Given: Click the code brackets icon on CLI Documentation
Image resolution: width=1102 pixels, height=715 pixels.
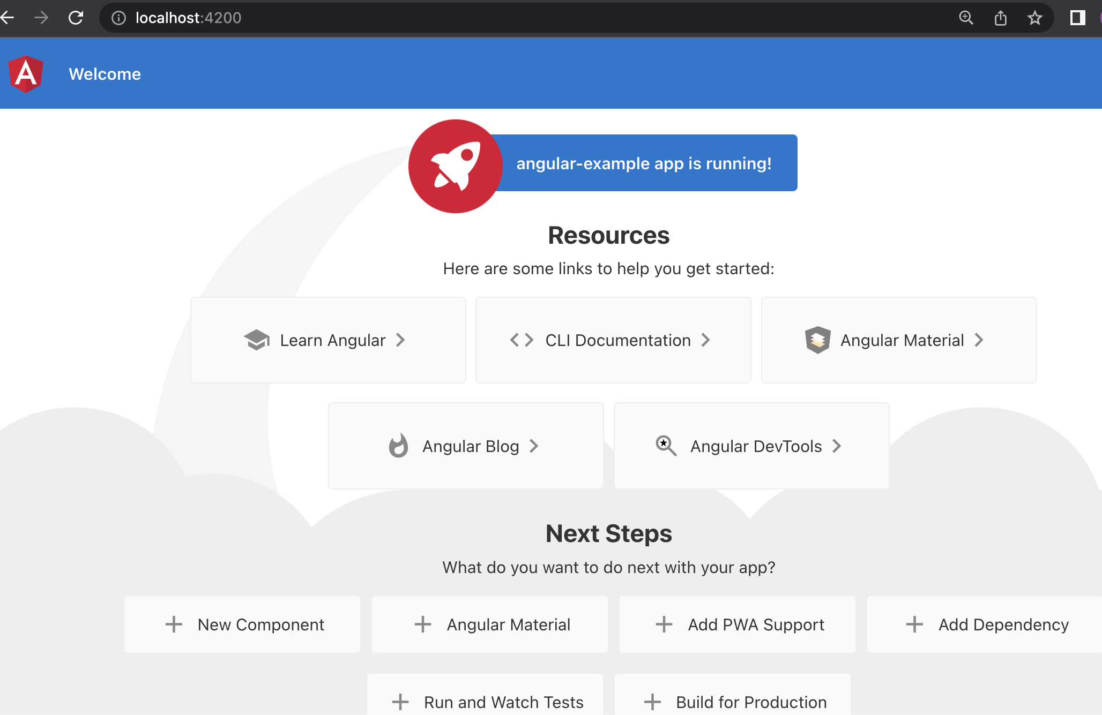Looking at the screenshot, I should (521, 340).
